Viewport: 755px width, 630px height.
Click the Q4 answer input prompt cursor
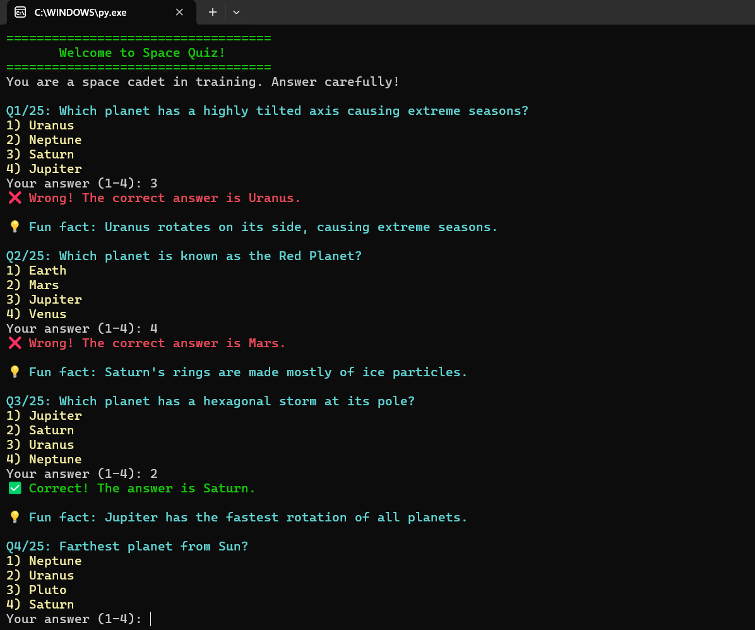pyautogui.click(x=151, y=619)
